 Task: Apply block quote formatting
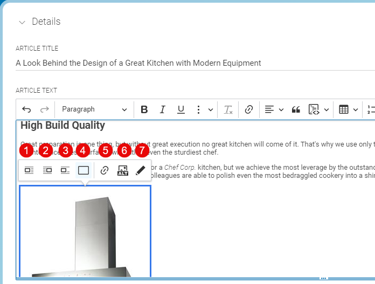click(295, 109)
